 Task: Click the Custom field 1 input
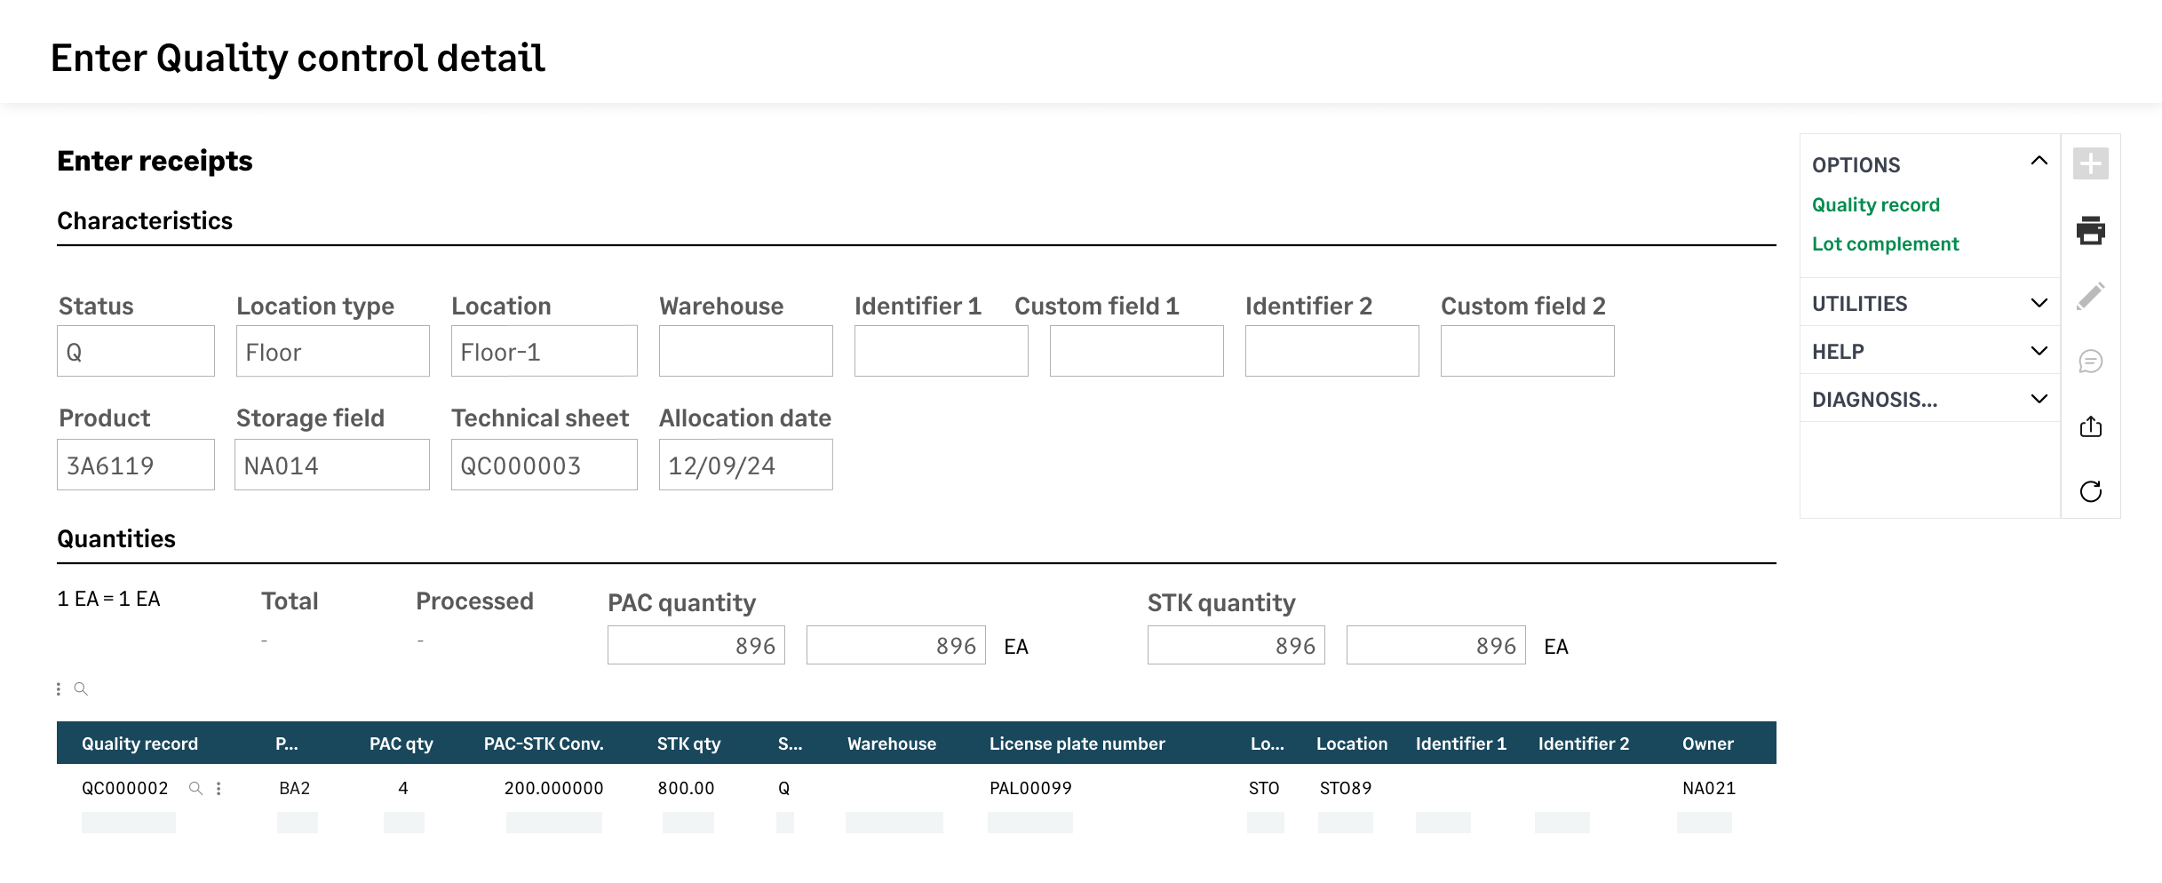[1136, 351]
